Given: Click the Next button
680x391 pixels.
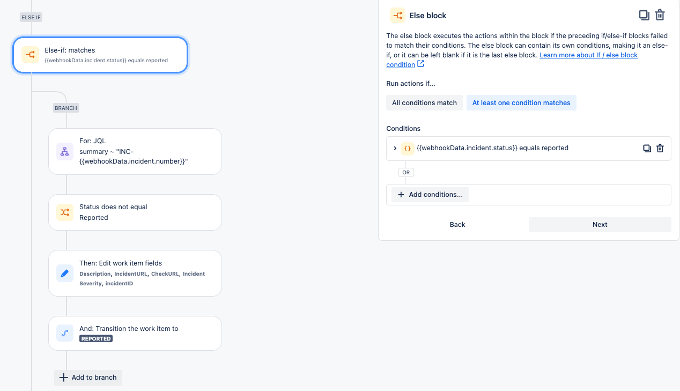Looking at the screenshot, I should coord(600,225).
